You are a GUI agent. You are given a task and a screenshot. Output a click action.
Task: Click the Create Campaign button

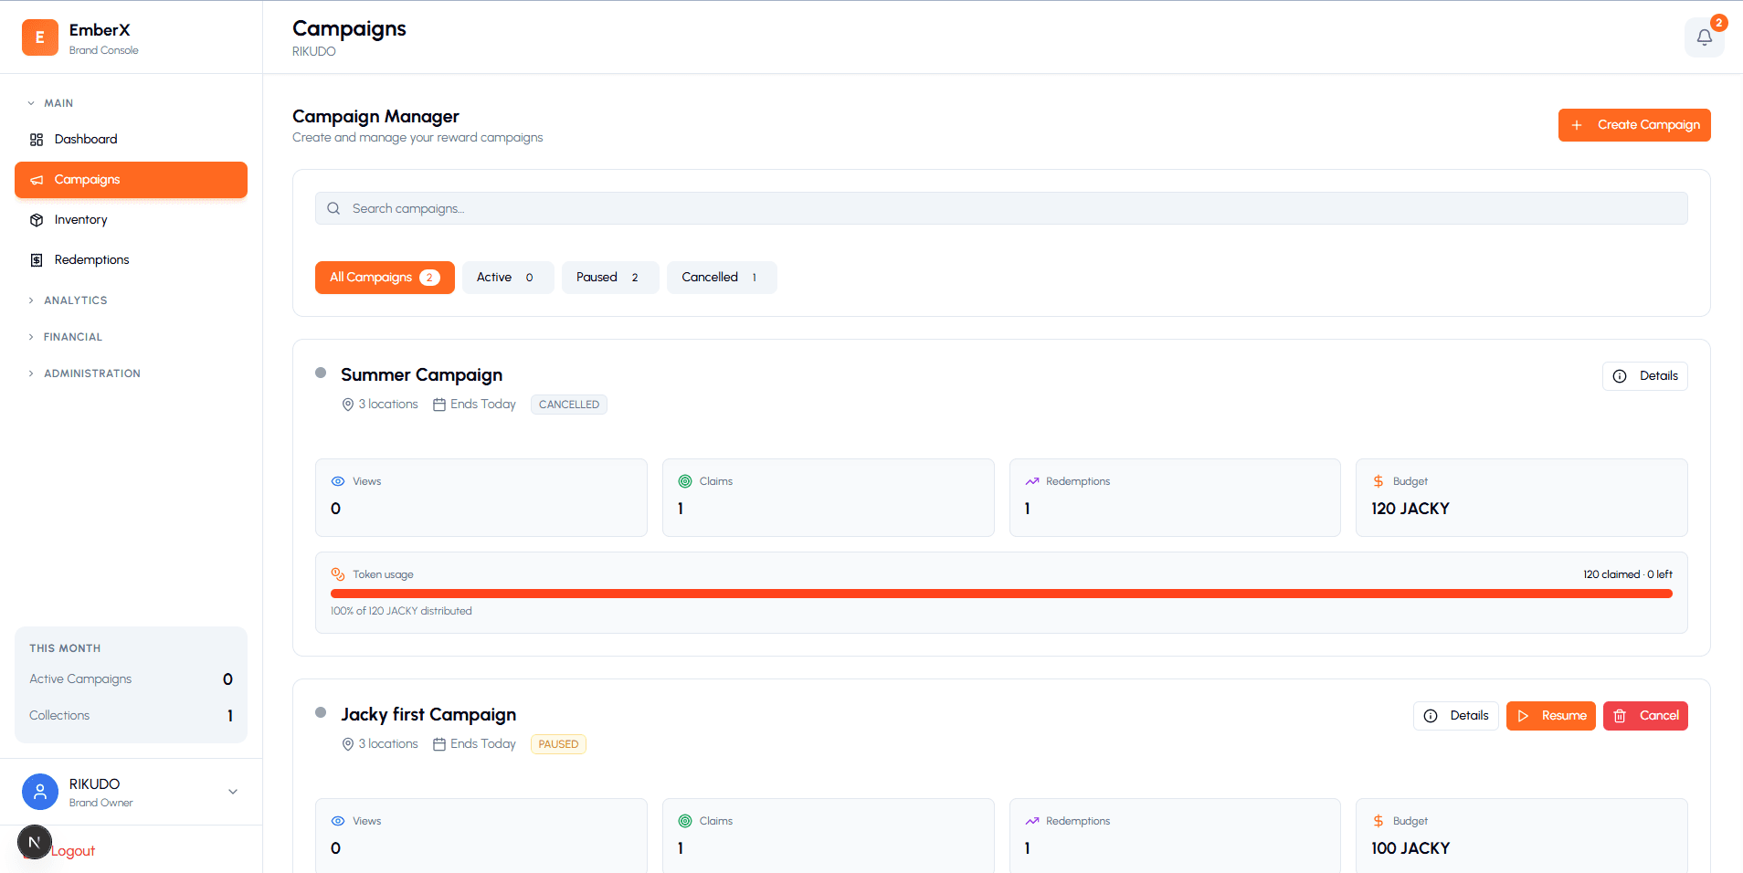point(1633,125)
